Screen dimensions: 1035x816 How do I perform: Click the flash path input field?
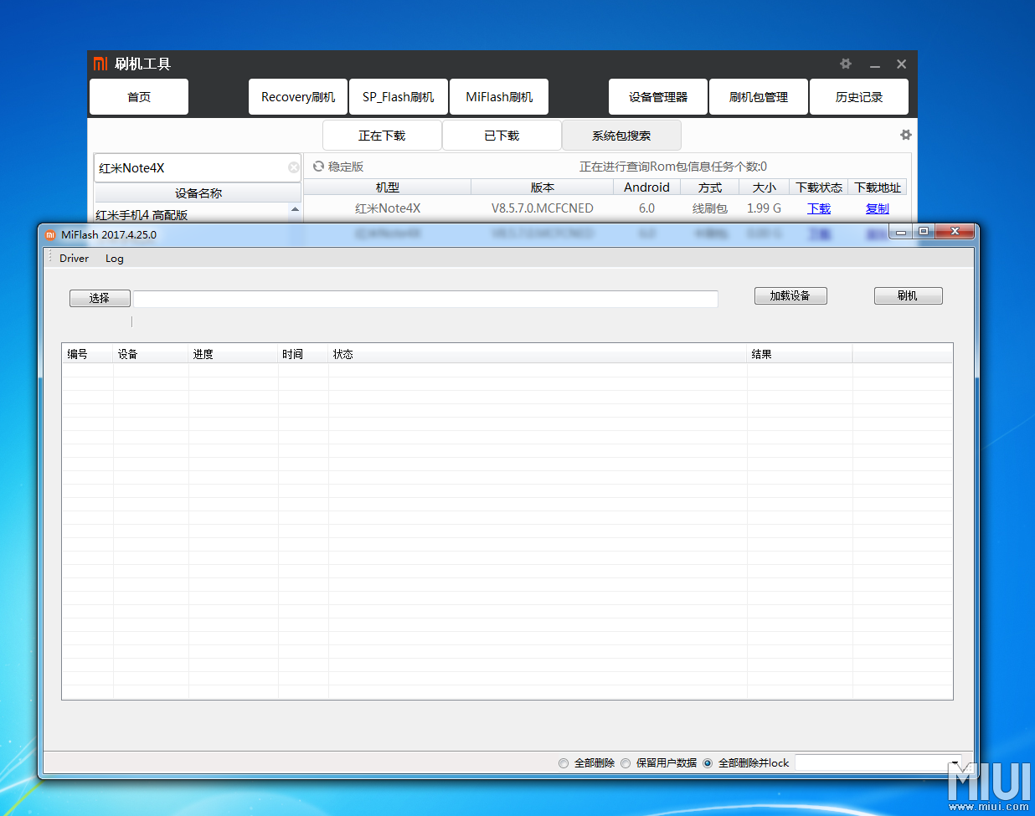point(425,298)
